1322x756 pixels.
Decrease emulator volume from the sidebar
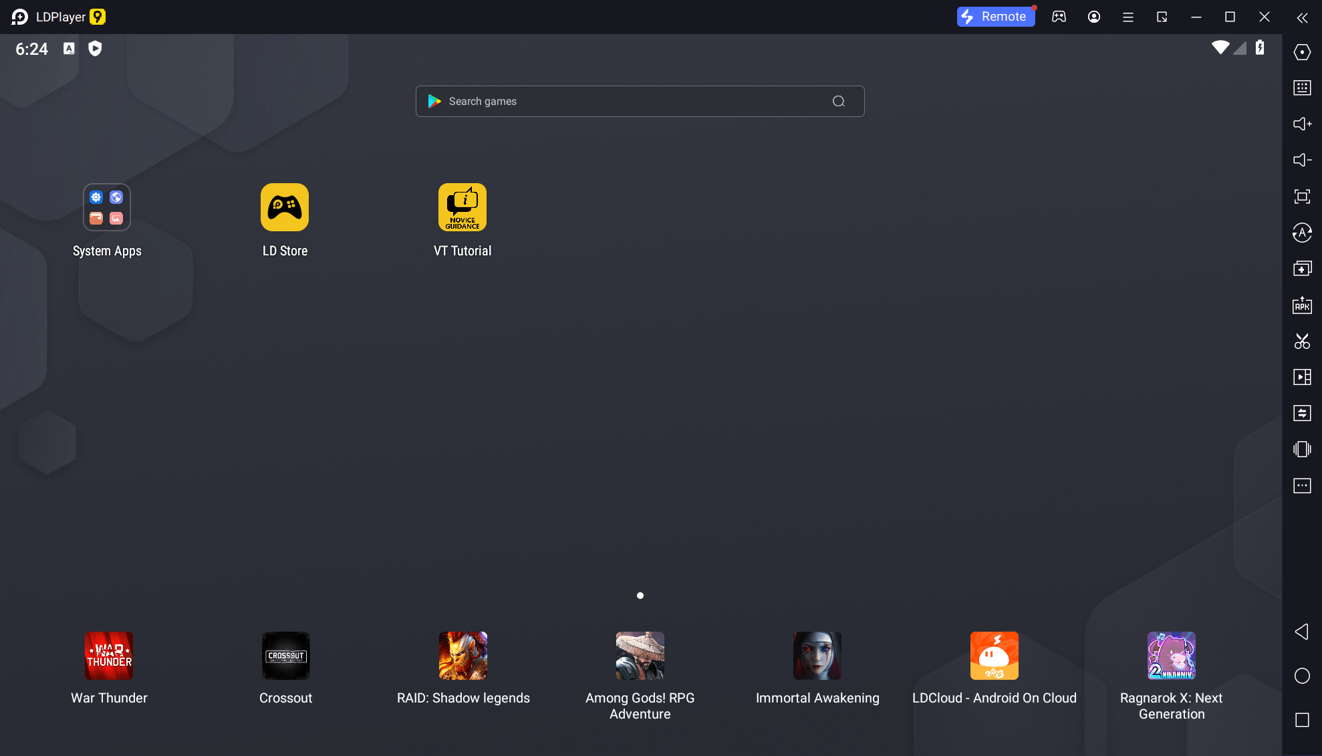coord(1303,160)
